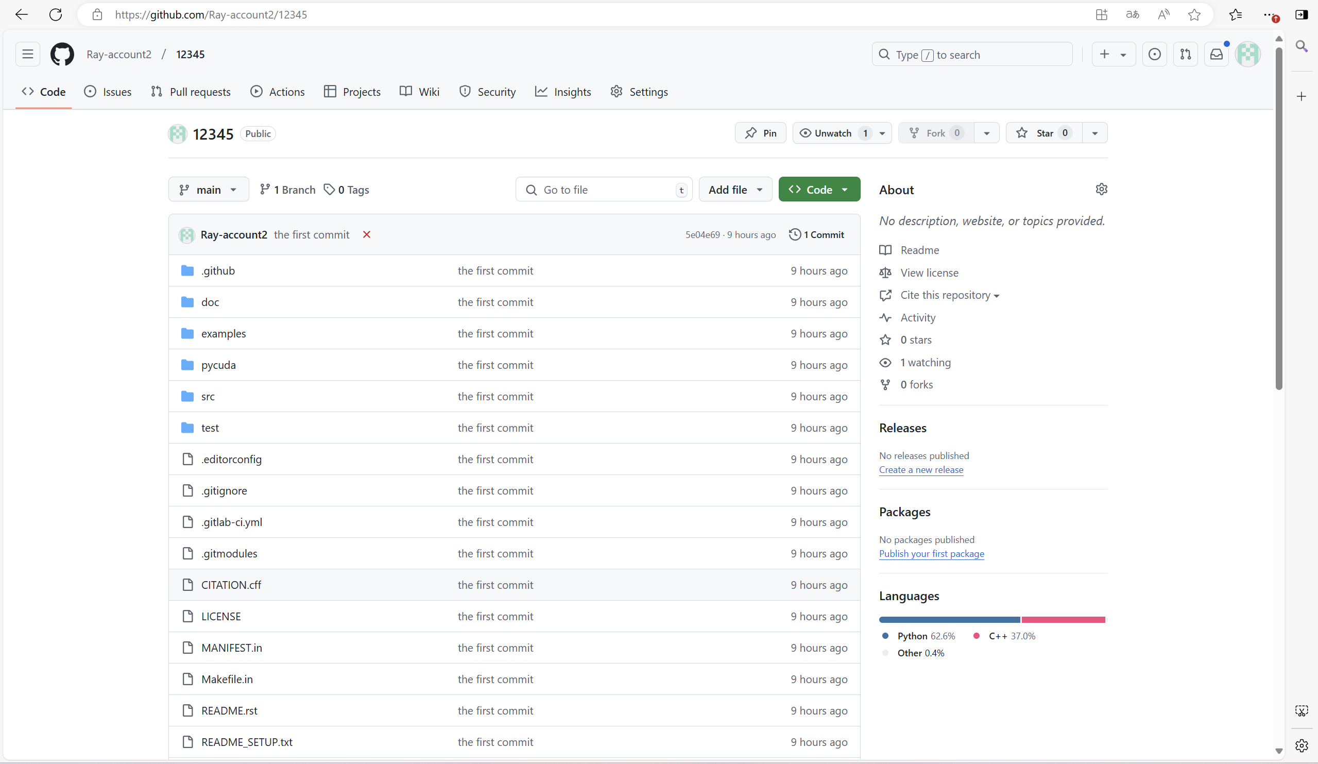This screenshot has height=764, width=1318.
Task: Click the Python segment of language bar
Action: pyautogui.click(x=949, y=620)
